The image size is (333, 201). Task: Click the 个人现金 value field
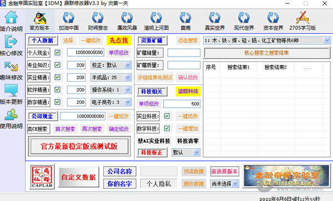[x=85, y=53]
